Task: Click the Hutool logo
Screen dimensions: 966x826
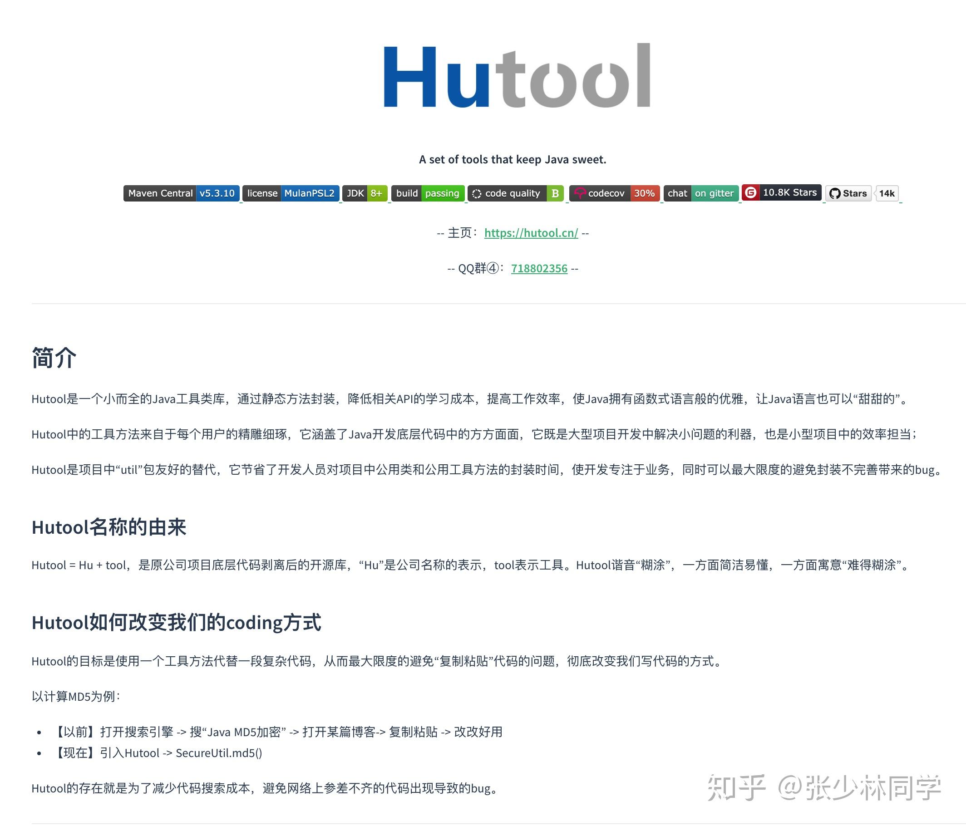Action: [515, 77]
